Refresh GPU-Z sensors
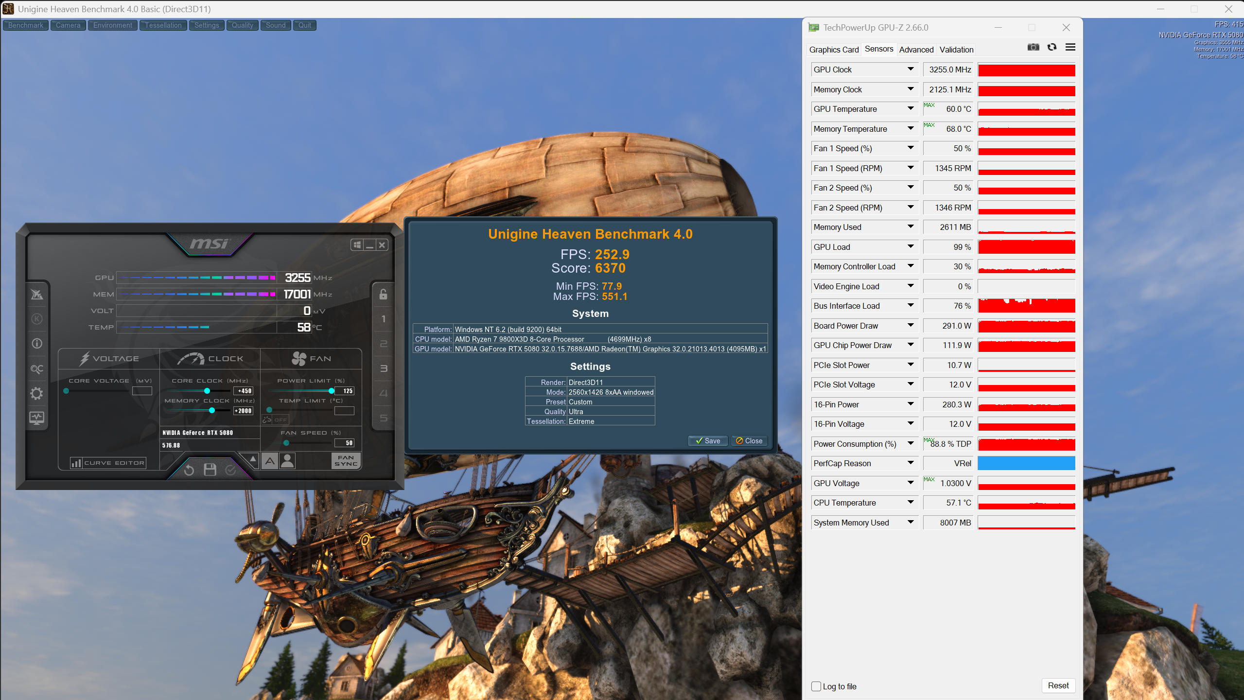Screen dimensions: 1244x700 pyautogui.click(x=1052, y=47)
